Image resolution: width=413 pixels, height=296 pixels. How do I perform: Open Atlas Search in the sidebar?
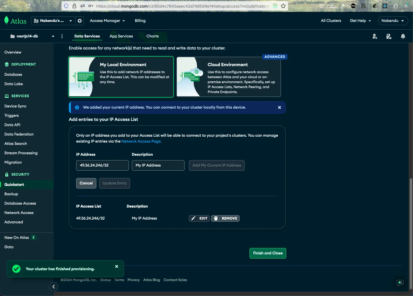(x=16, y=144)
